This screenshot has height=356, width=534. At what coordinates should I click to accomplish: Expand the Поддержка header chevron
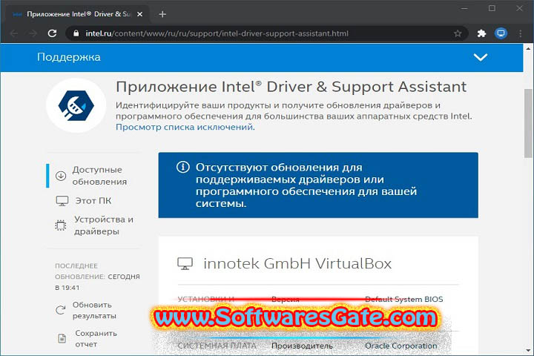pyautogui.click(x=480, y=57)
